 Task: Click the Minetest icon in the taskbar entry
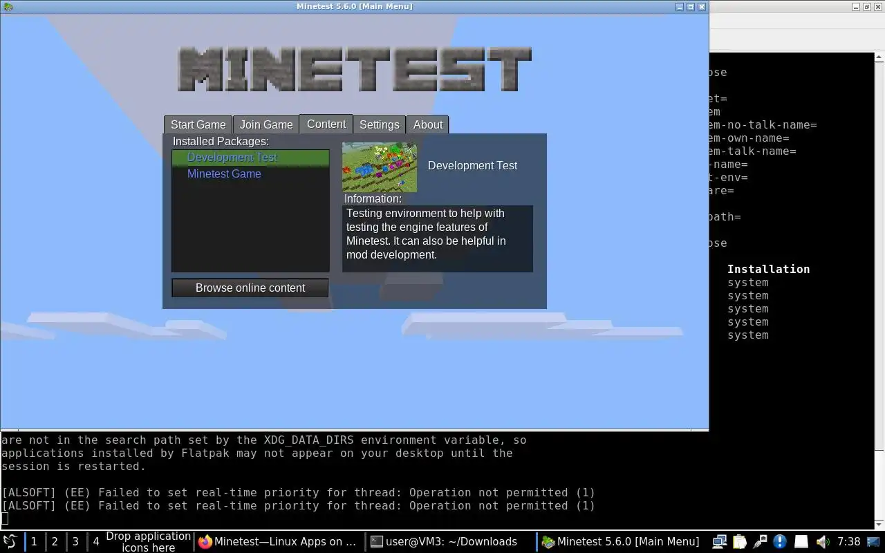(548, 542)
